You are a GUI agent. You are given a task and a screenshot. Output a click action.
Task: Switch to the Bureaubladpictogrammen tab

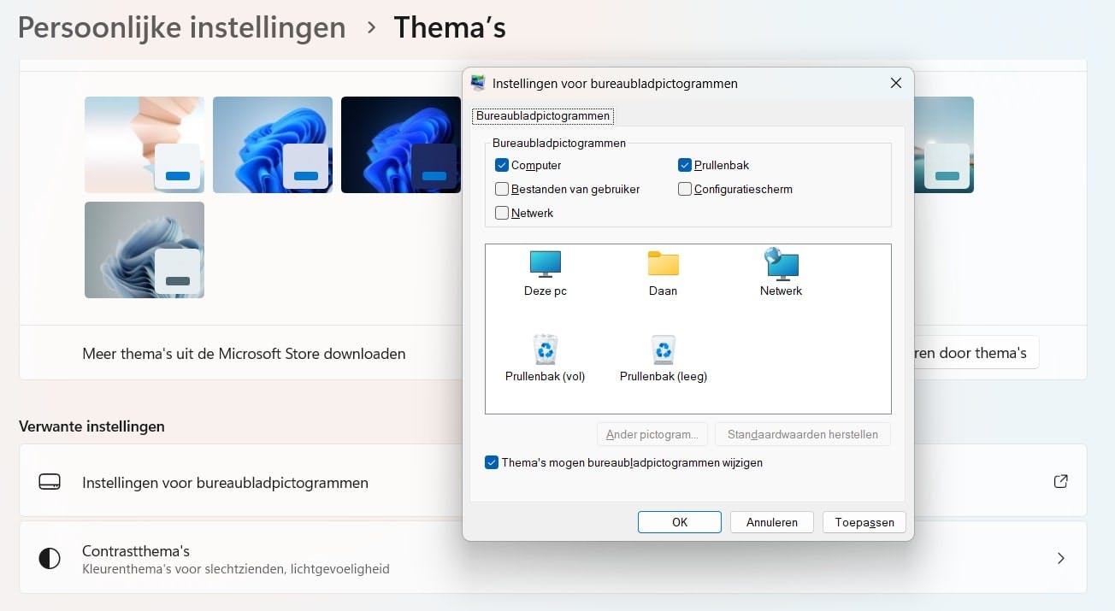tap(543, 115)
